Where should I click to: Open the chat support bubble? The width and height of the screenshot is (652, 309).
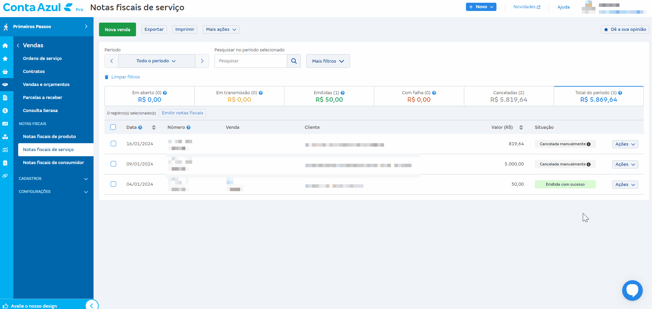click(632, 290)
